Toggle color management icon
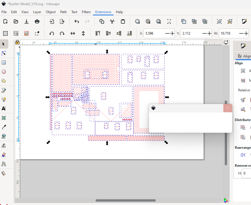 [226, 200]
